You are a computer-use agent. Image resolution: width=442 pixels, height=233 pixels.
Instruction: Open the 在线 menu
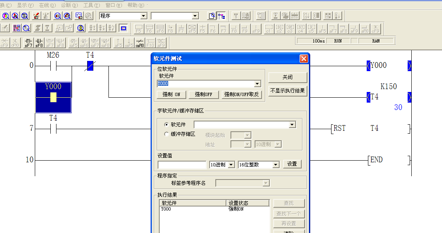47,5
